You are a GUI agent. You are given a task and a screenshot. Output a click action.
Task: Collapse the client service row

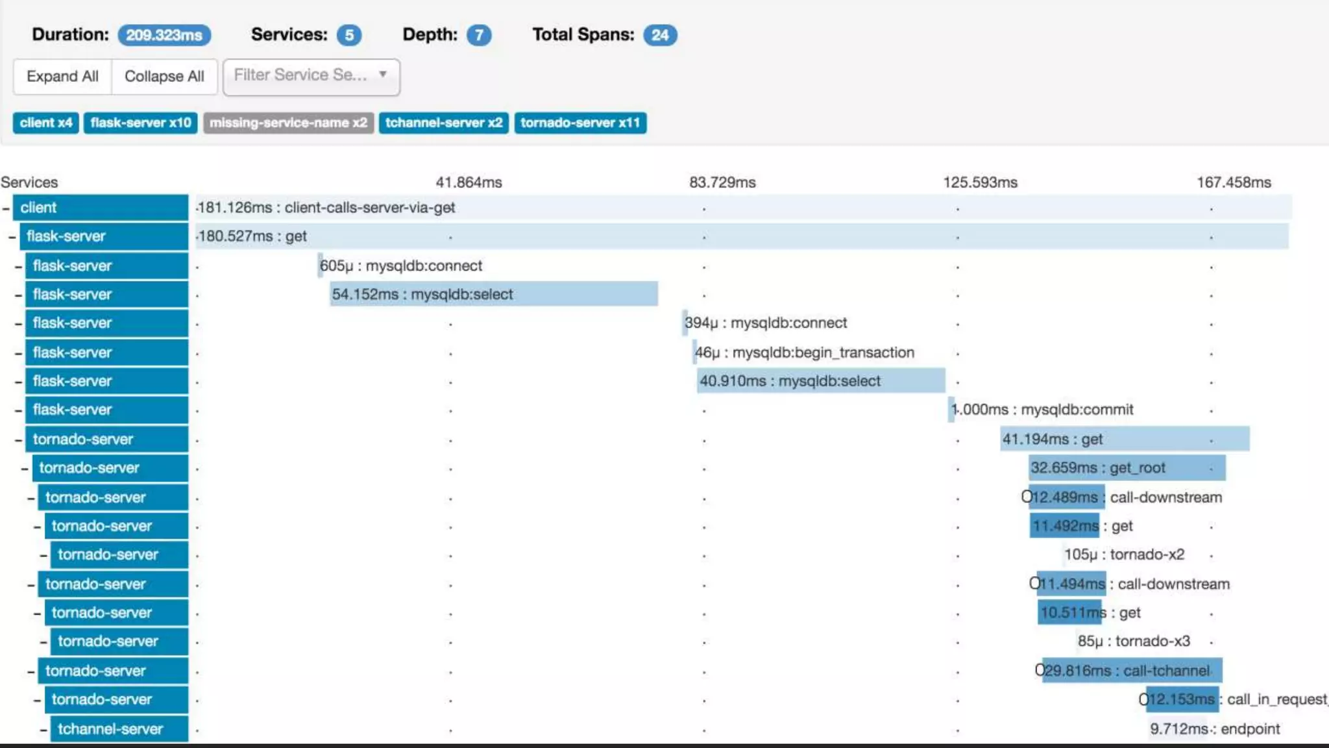point(6,208)
